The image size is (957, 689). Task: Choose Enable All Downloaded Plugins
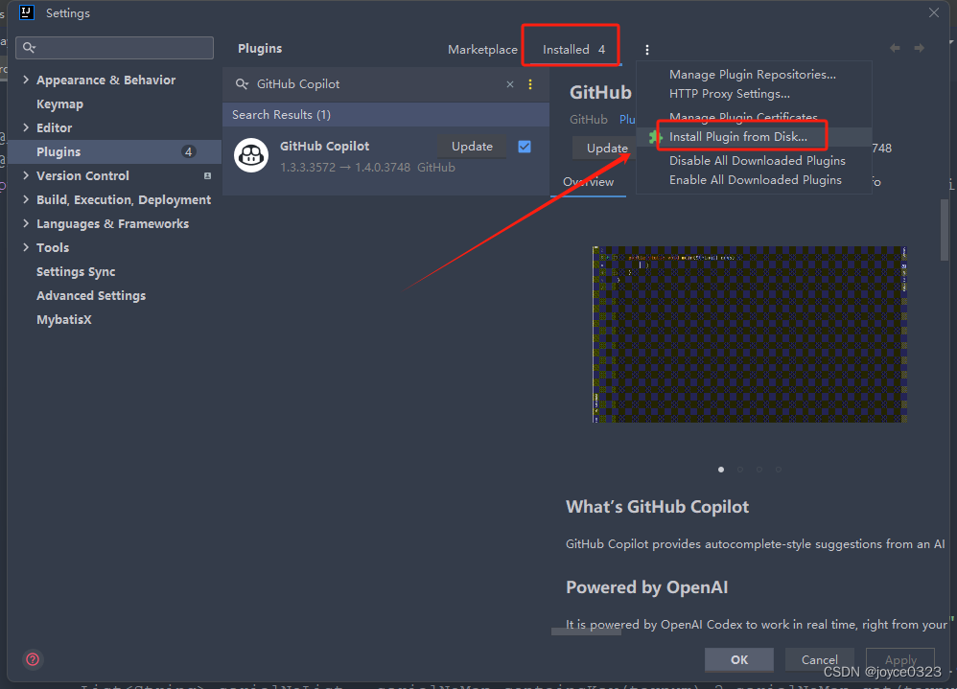(x=756, y=180)
